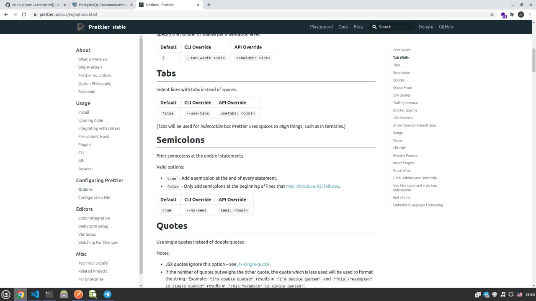Open the database tool taskbar icon
Viewport: 536px width, 301px height.
(x=93, y=294)
